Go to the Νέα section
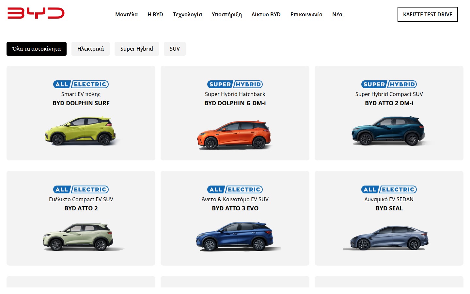Image resolution: width=470 pixels, height=294 pixels. point(337,14)
